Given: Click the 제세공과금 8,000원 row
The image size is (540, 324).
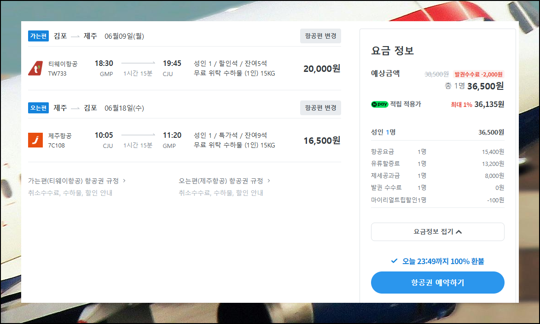Looking at the screenshot, I should tap(437, 176).
